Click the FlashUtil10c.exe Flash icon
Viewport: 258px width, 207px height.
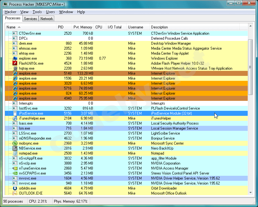pyautogui.click(x=15, y=63)
